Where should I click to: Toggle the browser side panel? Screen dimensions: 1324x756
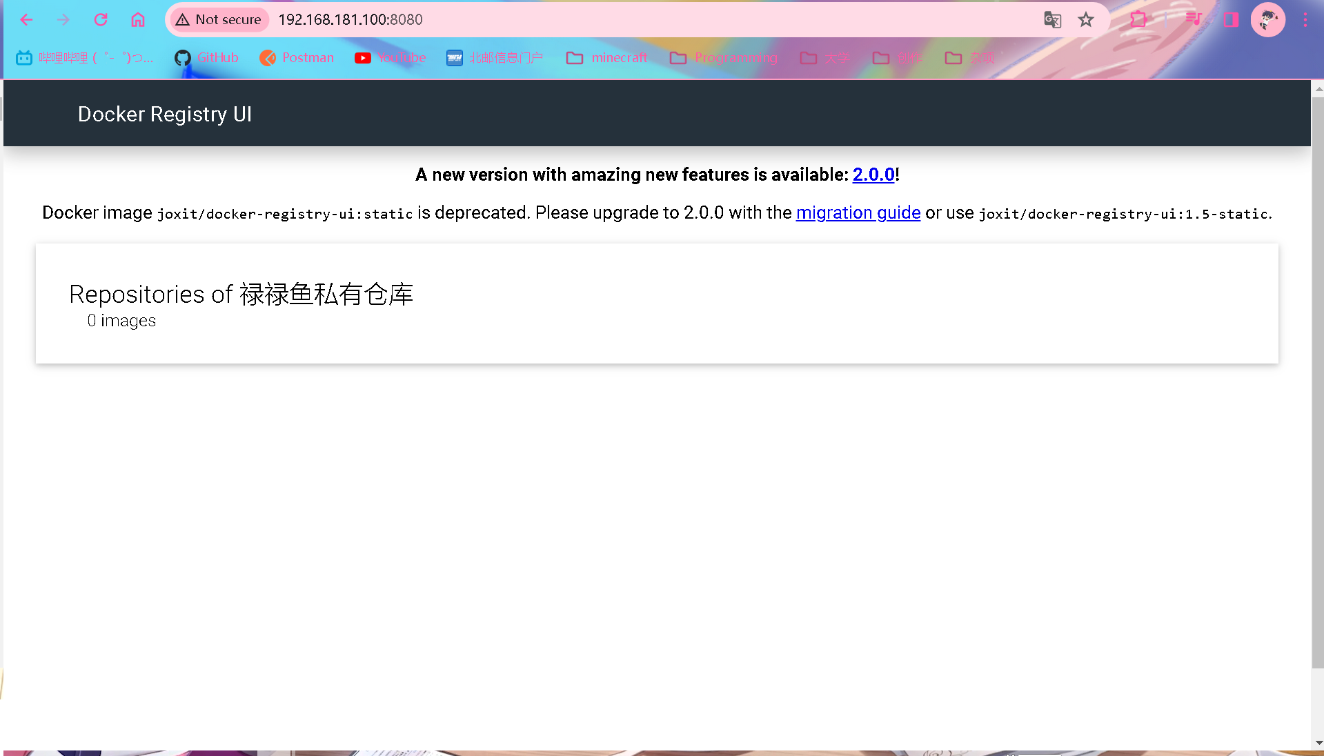point(1231,19)
